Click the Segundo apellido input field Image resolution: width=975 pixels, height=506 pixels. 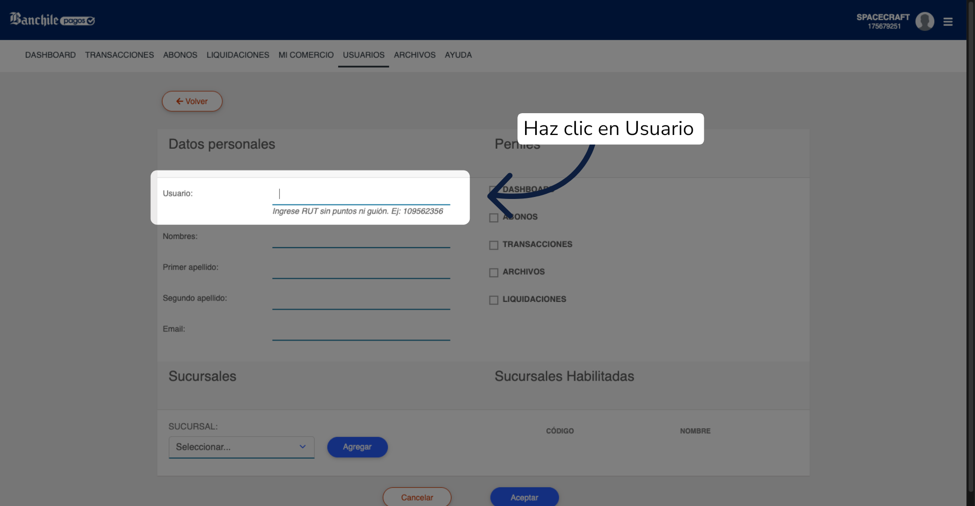click(361, 300)
